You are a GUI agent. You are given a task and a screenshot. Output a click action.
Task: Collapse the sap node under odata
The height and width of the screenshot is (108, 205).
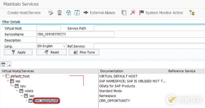tap(22, 95)
